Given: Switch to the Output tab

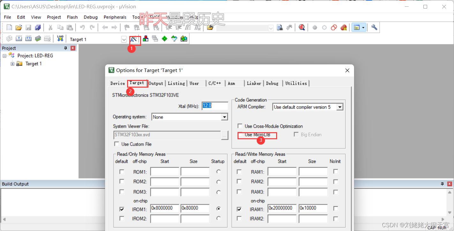Looking at the screenshot, I should click(156, 83).
